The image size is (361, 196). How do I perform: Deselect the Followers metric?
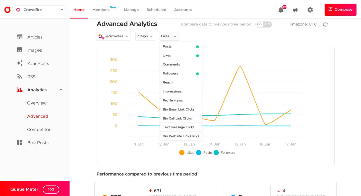[x=170, y=73]
